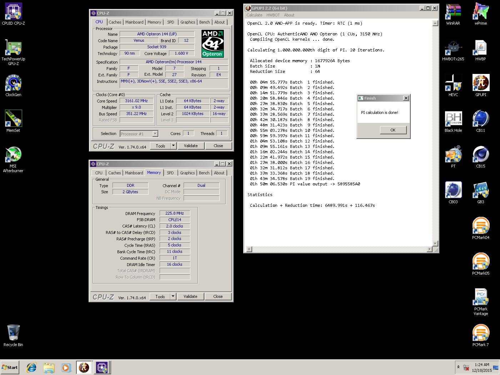Confirm the PI calculation done dialog with OK

tap(393, 130)
